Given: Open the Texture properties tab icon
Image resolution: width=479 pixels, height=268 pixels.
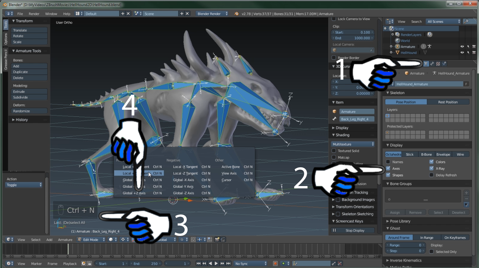Looking at the screenshot, I should click(438, 64).
